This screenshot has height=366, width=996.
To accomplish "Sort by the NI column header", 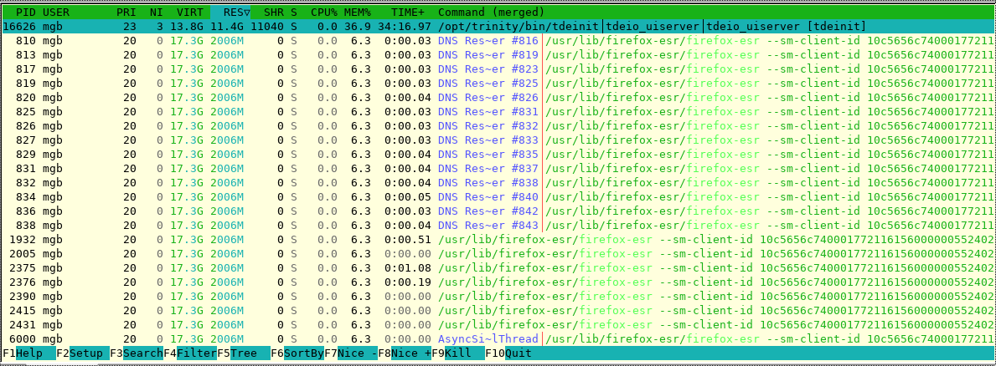I will (x=157, y=12).
